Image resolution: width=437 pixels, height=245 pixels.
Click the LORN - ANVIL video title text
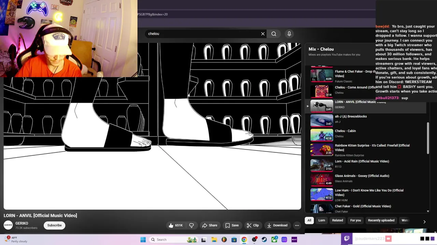[40, 215]
